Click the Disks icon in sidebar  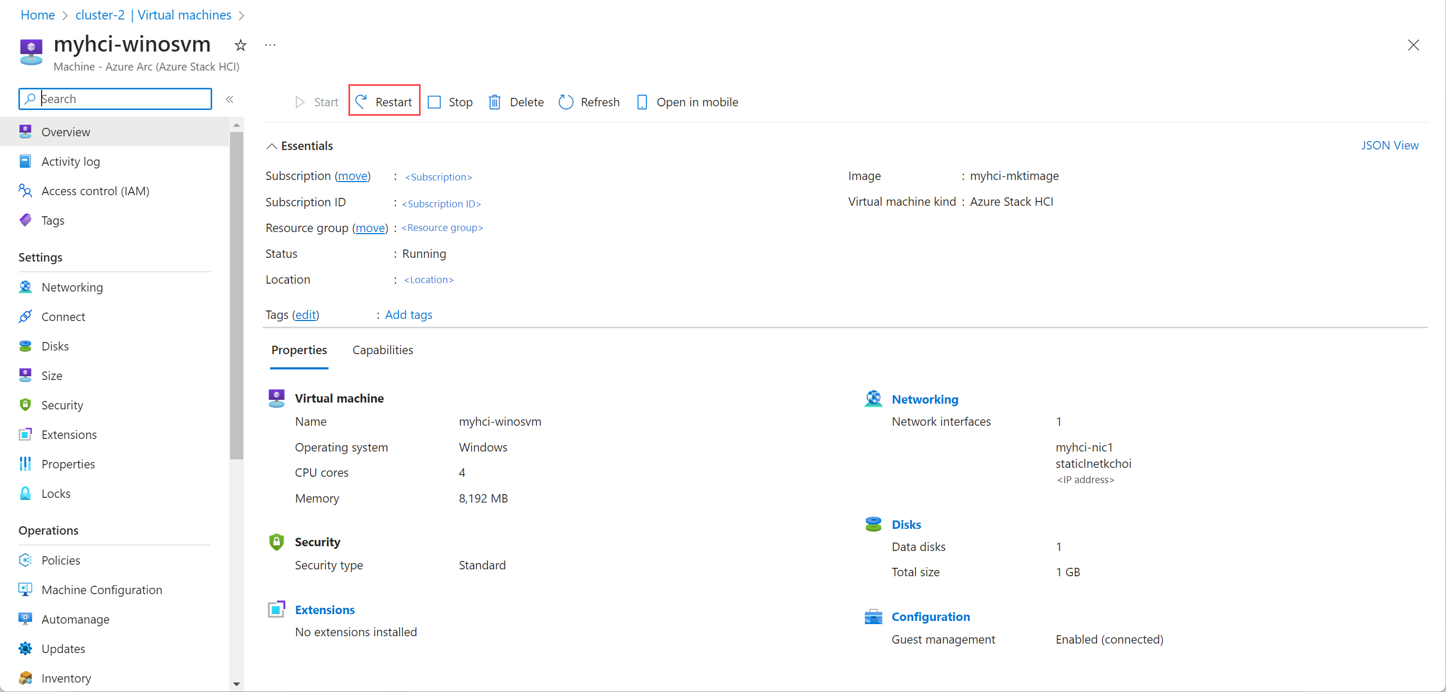pos(25,346)
